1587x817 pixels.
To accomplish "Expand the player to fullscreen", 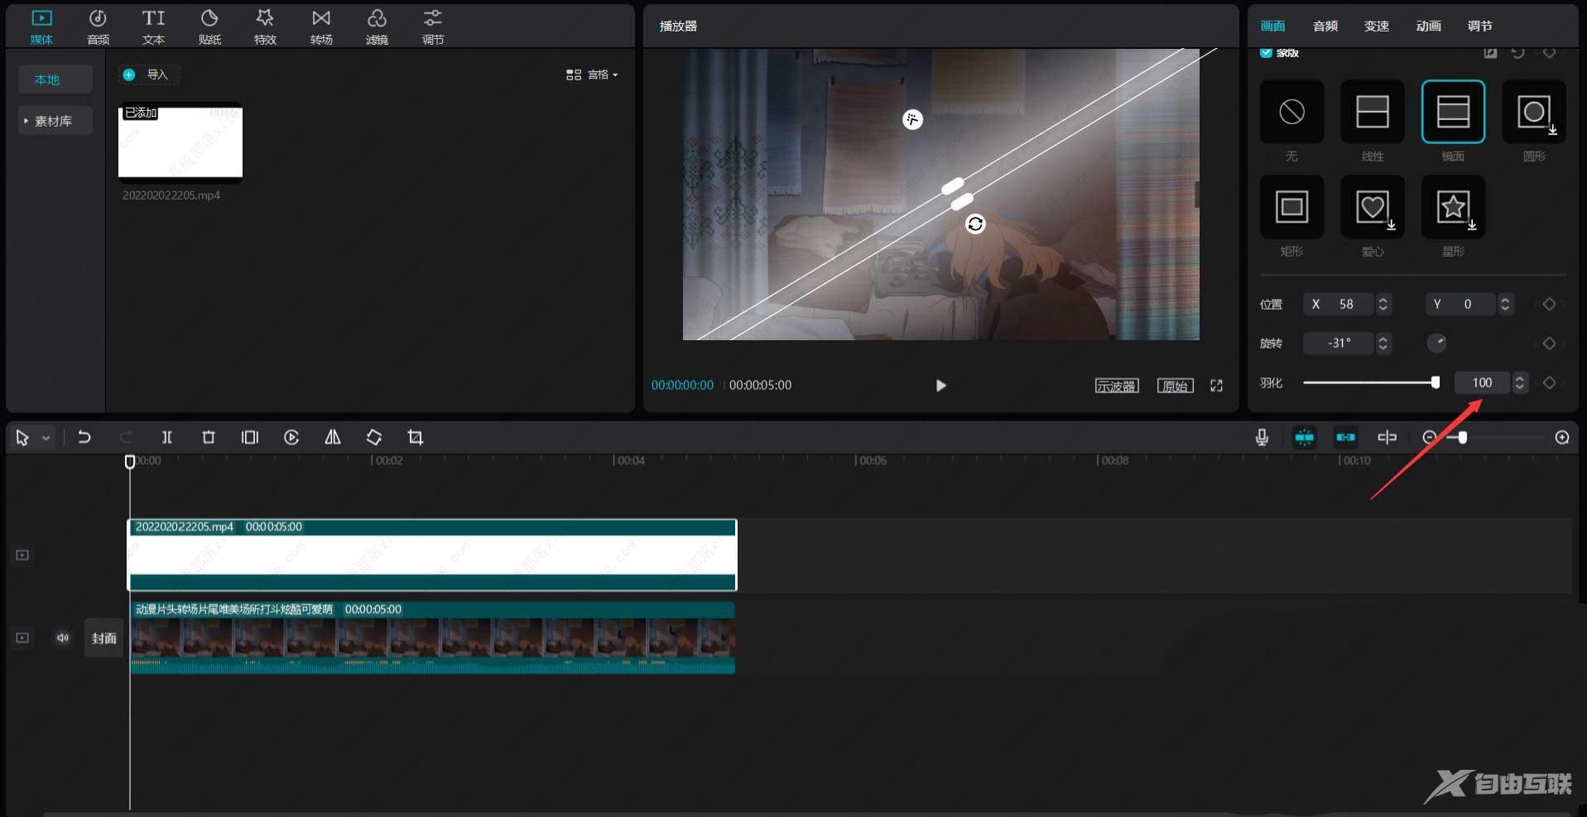I will coord(1216,386).
